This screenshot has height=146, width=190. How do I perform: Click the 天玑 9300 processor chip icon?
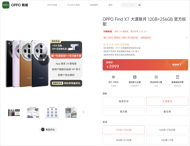(x=113, y=77)
